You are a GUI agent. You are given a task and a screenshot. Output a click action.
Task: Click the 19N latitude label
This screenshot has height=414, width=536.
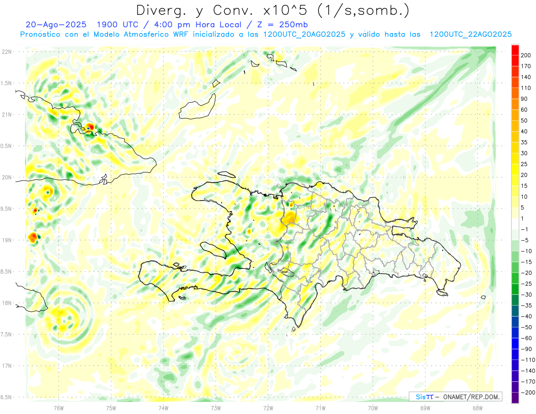[6, 240]
